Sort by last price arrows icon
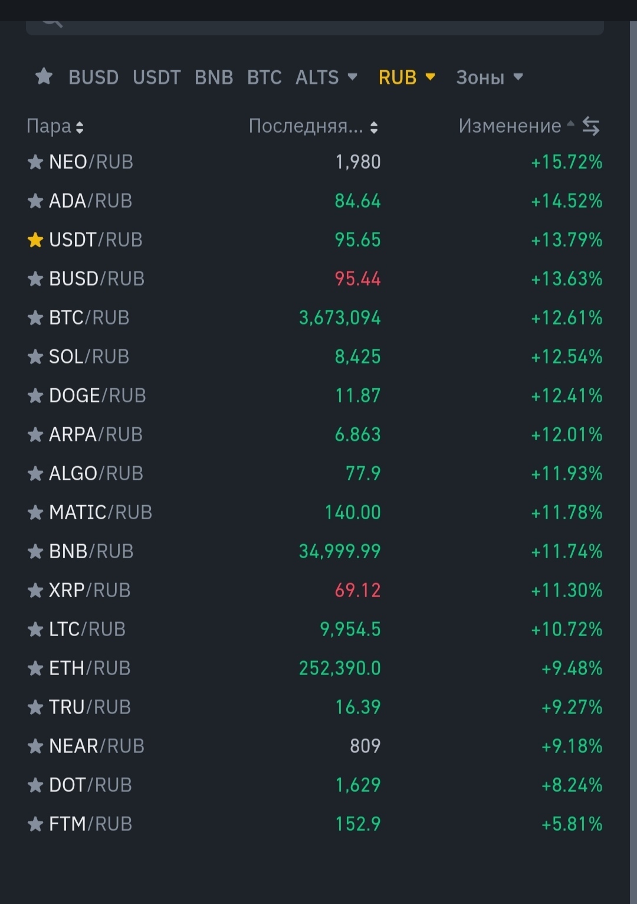 click(373, 127)
